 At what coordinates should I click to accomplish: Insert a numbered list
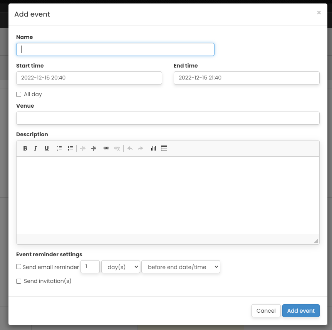59,148
